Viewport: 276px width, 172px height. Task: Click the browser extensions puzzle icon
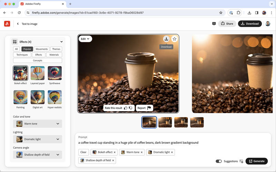tap(238, 13)
